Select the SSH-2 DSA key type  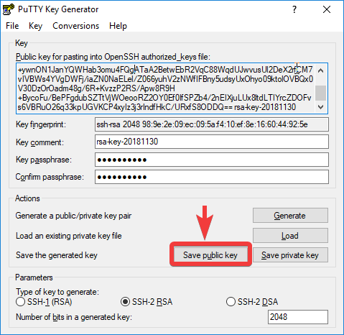(x=231, y=302)
